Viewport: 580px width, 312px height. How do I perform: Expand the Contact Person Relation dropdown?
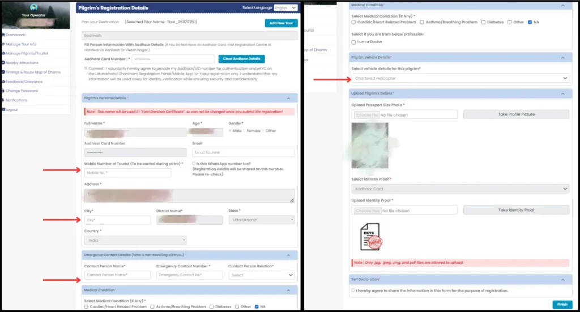click(x=261, y=275)
